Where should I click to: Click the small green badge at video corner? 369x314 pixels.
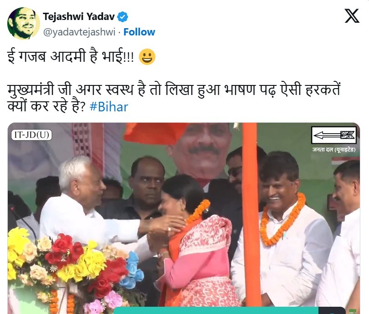353,312
